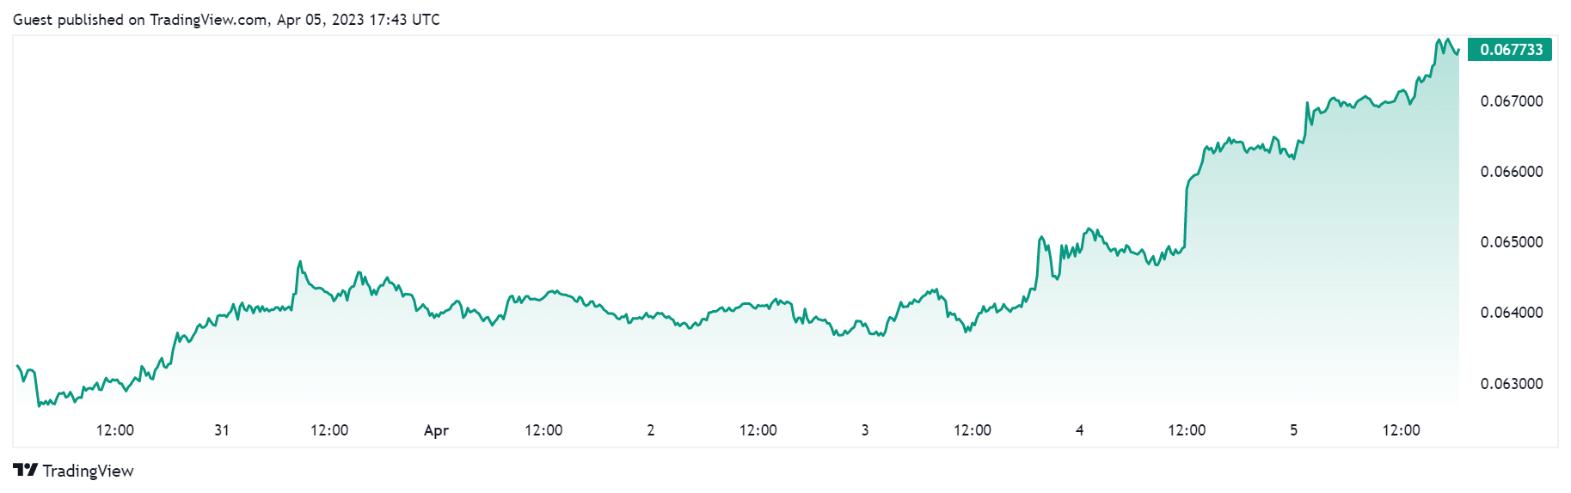Click the 0.064000 price scale label
This screenshot has height=493, width=1571.
[1511, 313]
